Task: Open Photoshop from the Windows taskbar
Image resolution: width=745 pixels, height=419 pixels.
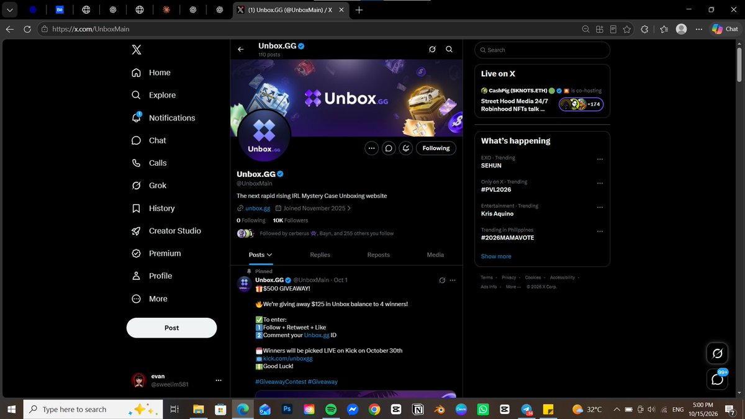Action: tap(287, 410)
